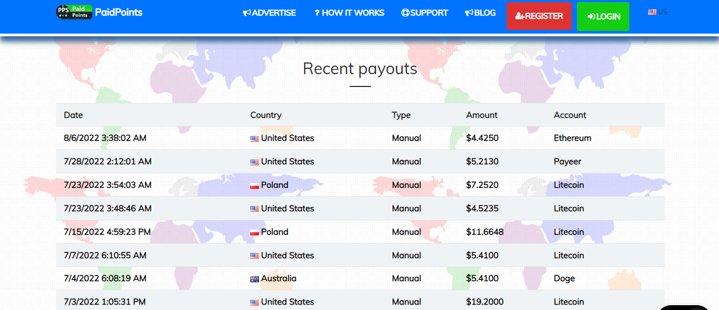
Task: Click the Poland flag in the 7/23/2022 3:54:03 row
Action: 255,186
